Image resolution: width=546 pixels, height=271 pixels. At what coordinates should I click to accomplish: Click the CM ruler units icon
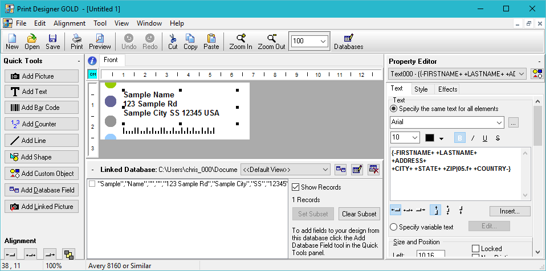tap(93, 74)
